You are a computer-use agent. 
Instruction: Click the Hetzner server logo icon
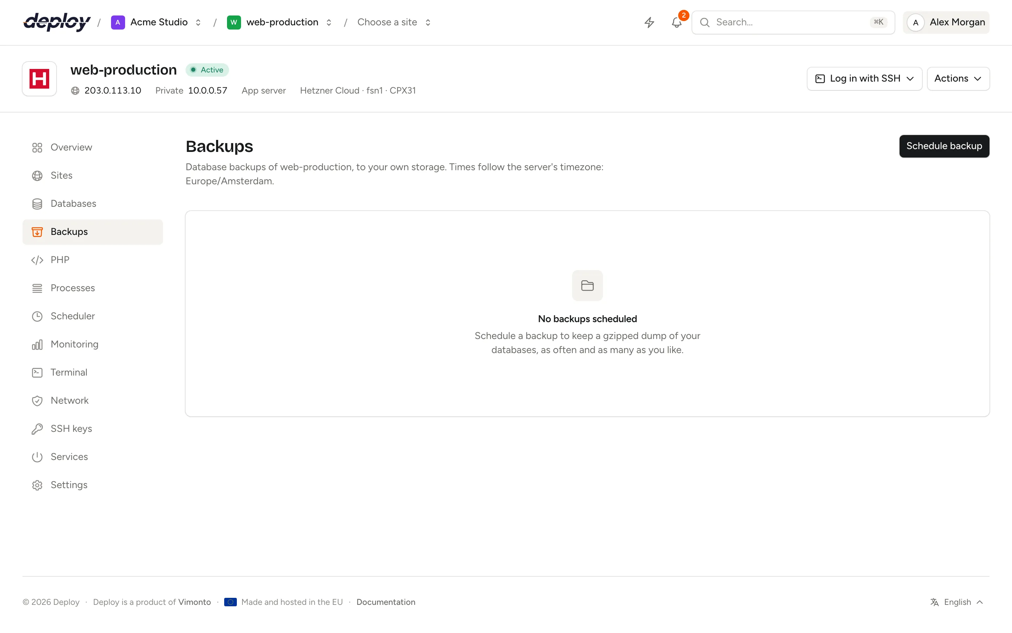[39, 79]
